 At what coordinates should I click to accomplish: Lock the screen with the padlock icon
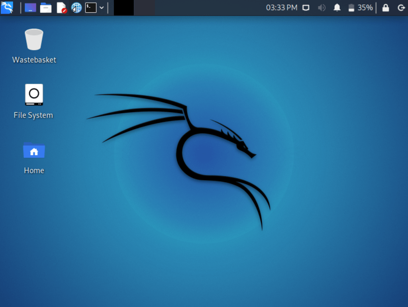pos(386,8)
